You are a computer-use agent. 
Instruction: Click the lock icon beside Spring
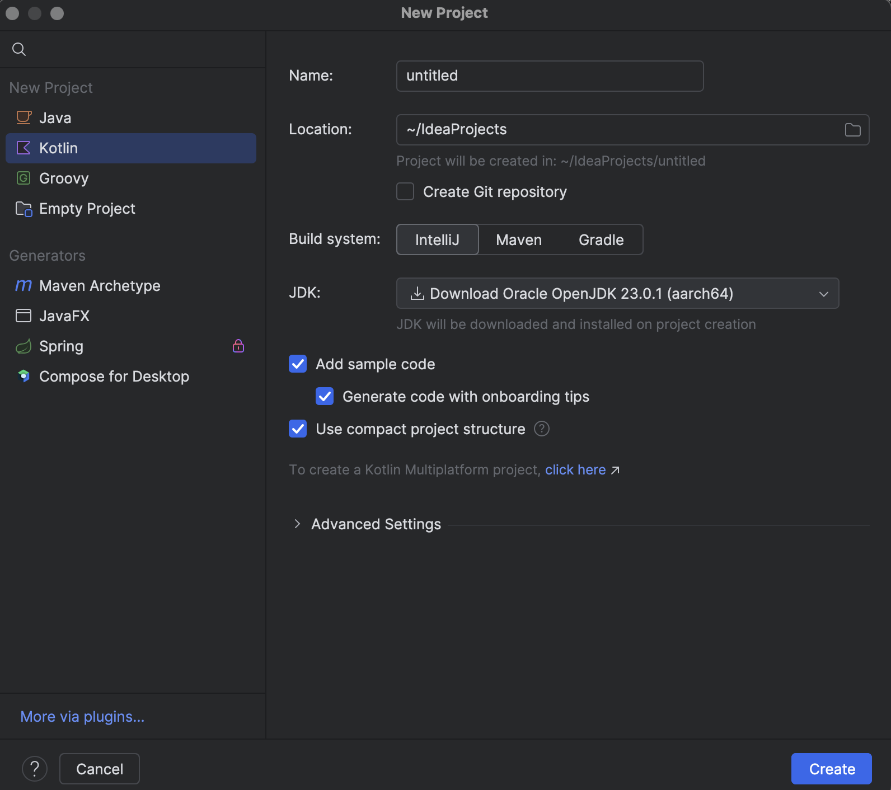[238, 346]
